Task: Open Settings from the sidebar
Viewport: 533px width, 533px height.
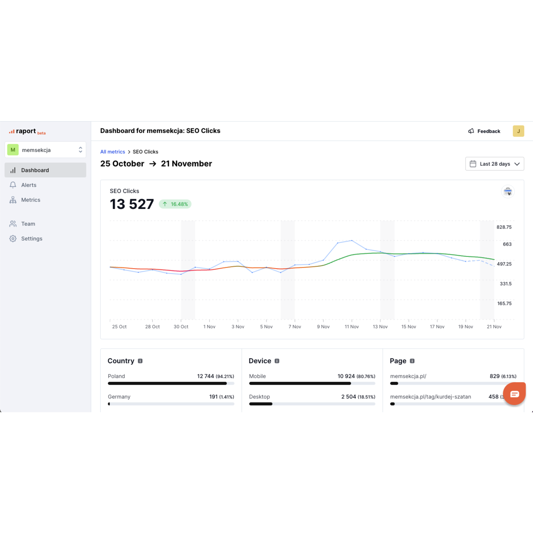Action: coord(32,239)
